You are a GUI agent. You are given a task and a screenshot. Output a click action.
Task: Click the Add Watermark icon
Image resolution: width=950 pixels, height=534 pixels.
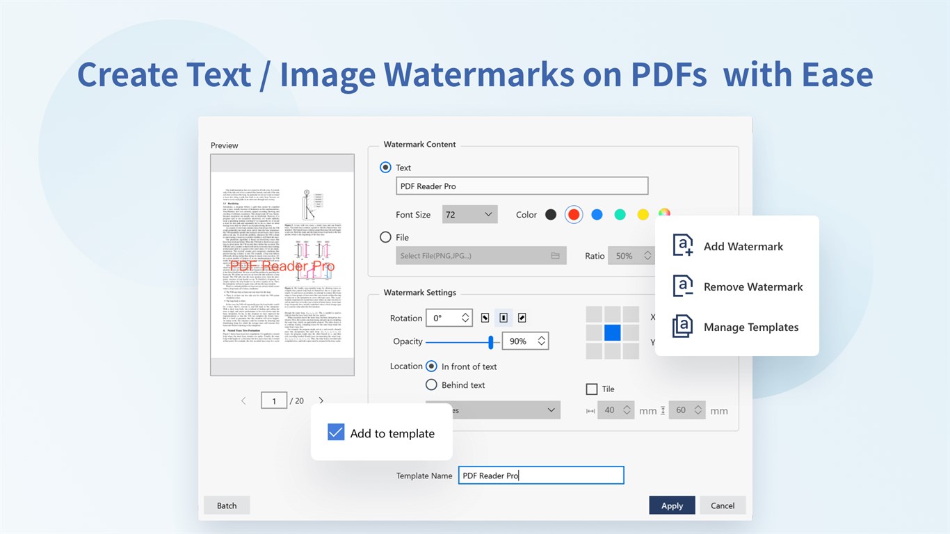(683, 245)
